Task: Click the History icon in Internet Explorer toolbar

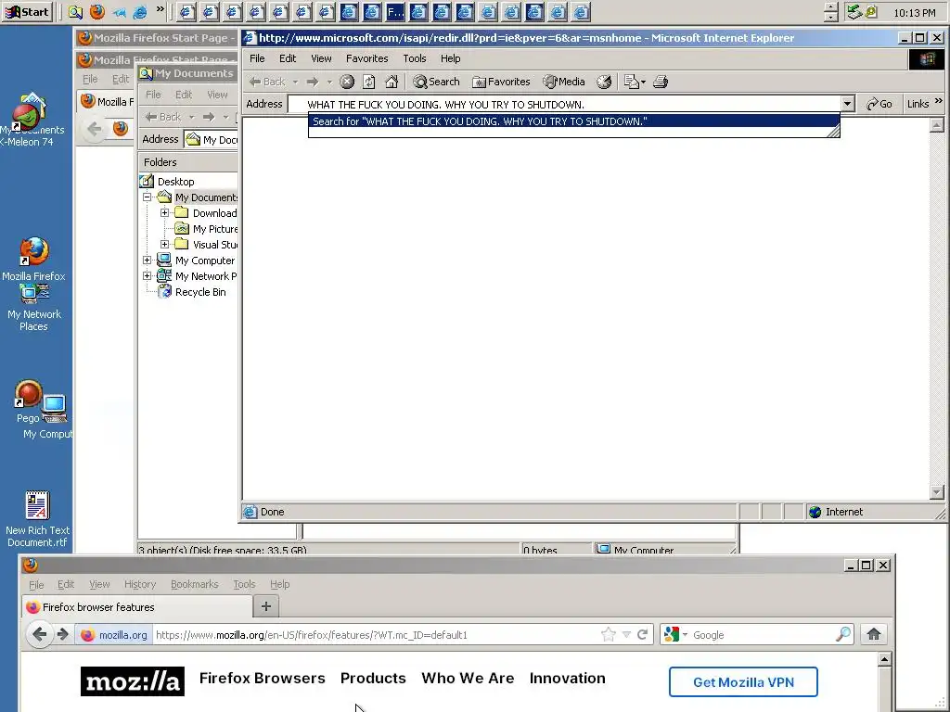Action: [x=603, y=82]
